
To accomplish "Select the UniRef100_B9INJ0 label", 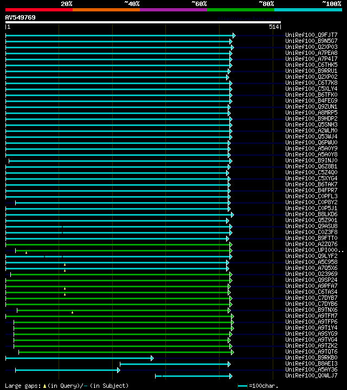I will coord(311,160).
